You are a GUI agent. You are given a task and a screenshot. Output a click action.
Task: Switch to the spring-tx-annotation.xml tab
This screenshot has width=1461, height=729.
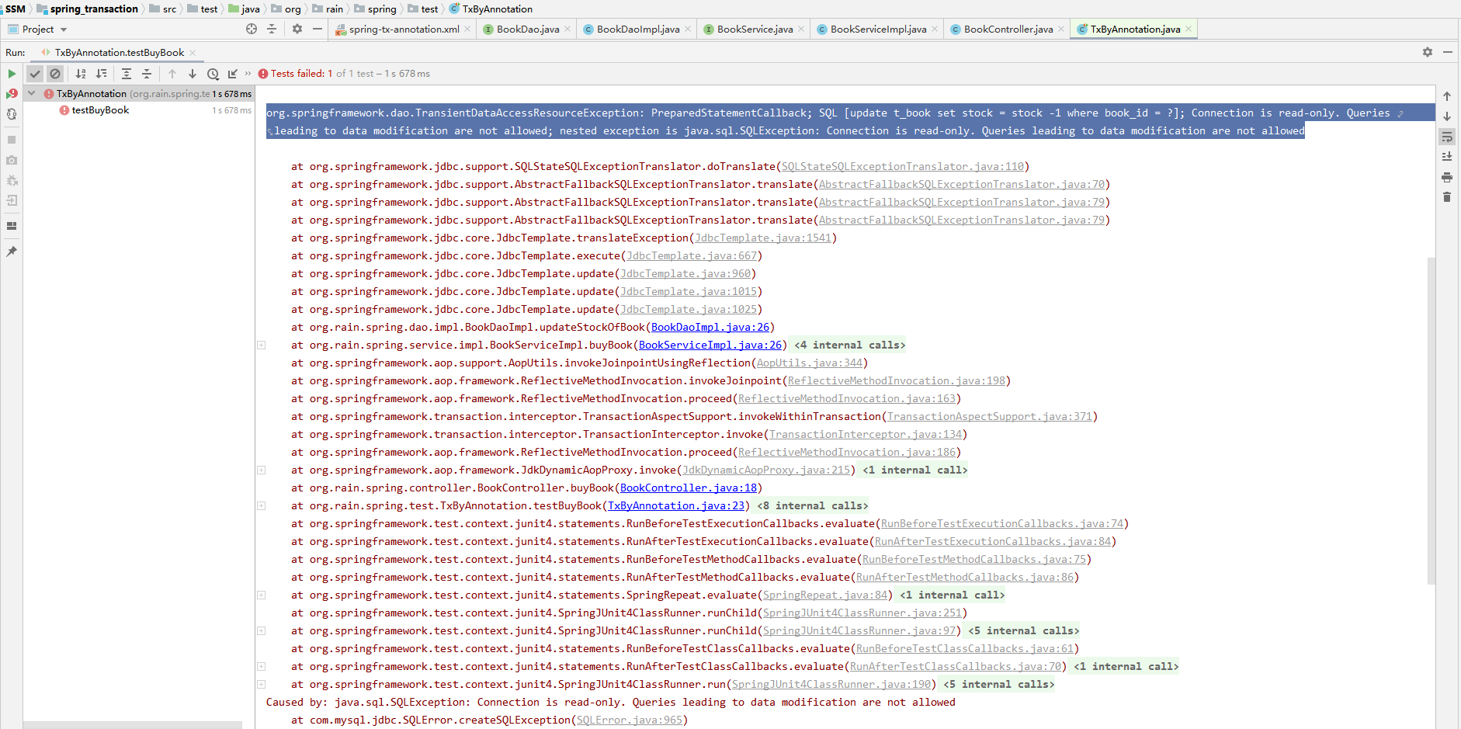click(x=404, y=30)
